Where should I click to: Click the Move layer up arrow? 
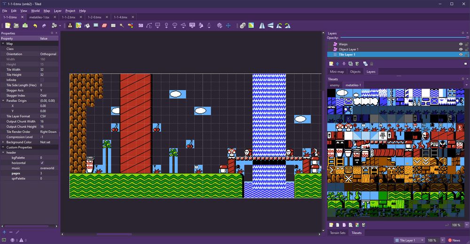pos(337,64)
